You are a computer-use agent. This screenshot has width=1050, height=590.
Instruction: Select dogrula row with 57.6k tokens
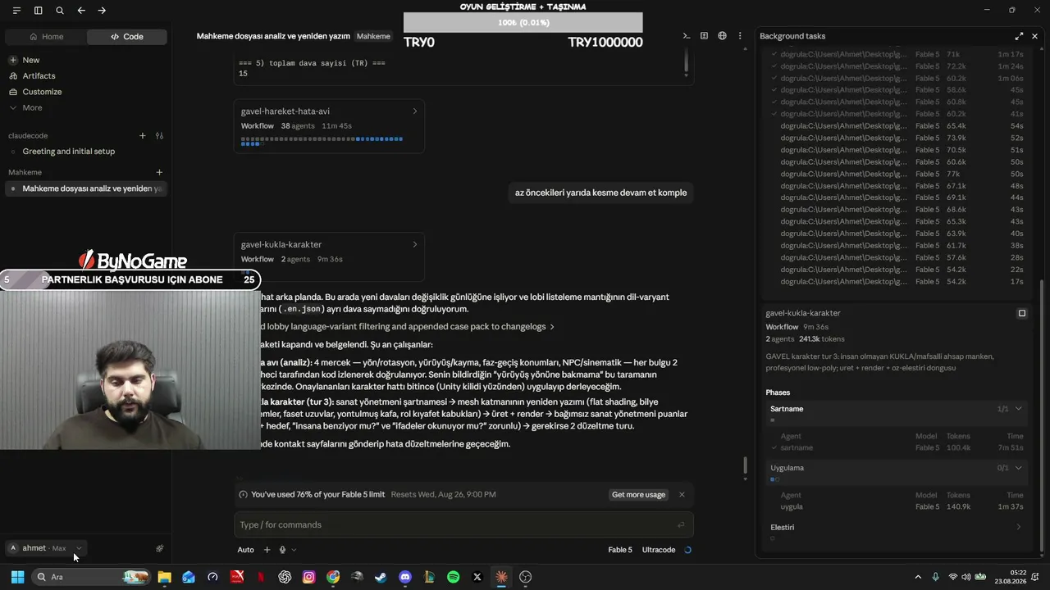897,257
